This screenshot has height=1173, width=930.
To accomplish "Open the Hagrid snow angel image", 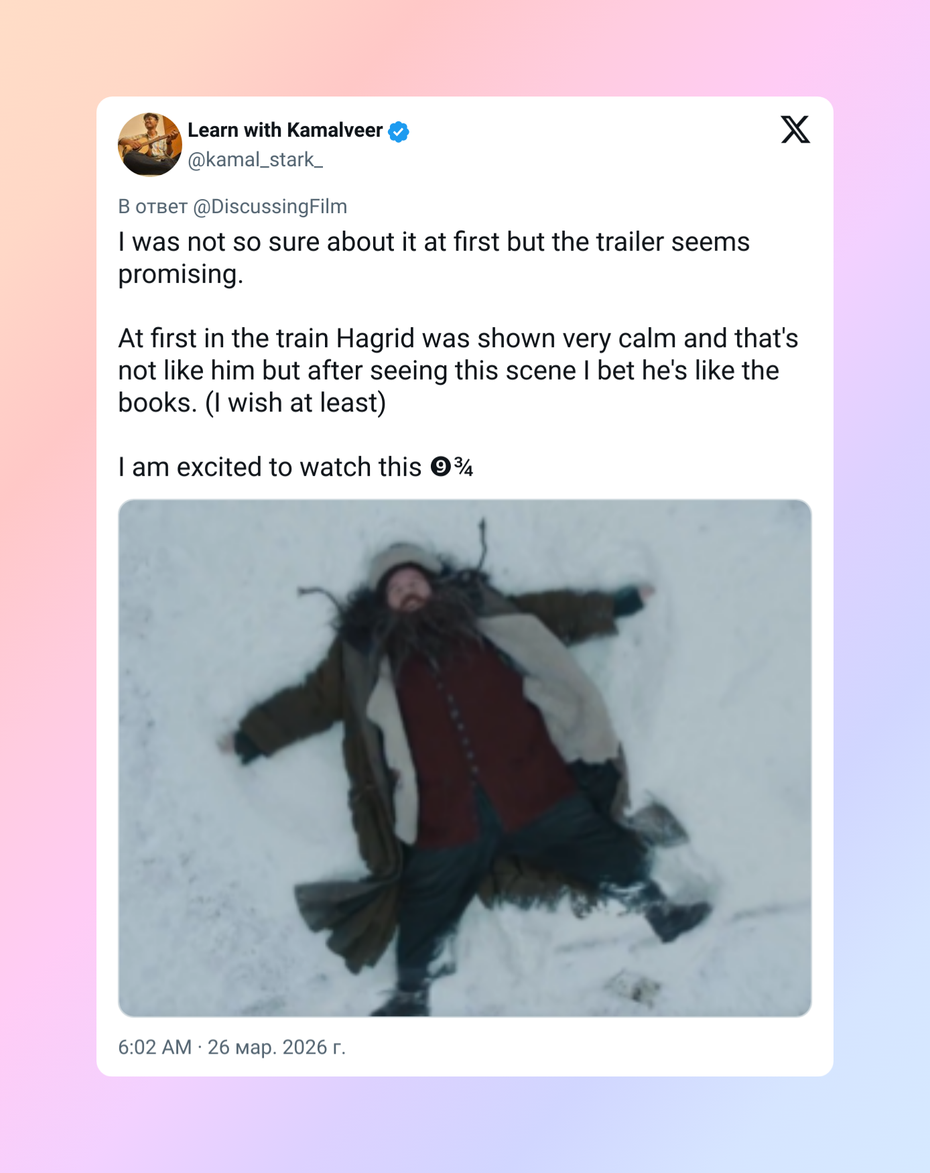I will pyautogui.click(x=464, y=757).
